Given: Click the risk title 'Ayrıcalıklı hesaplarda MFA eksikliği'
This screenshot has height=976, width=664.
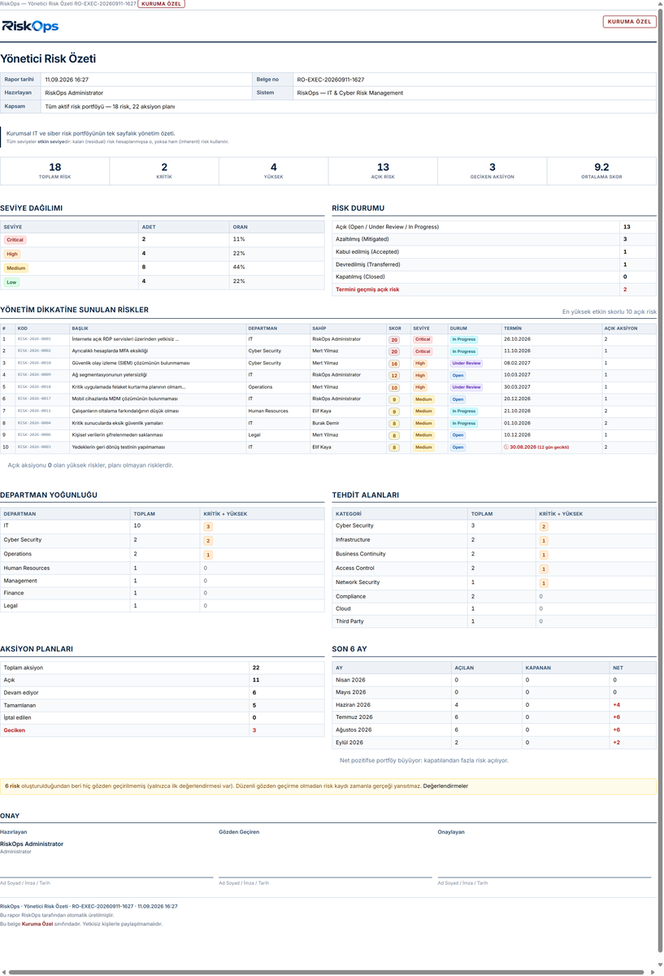Looking at the screenshot, I should pos(110,351).
